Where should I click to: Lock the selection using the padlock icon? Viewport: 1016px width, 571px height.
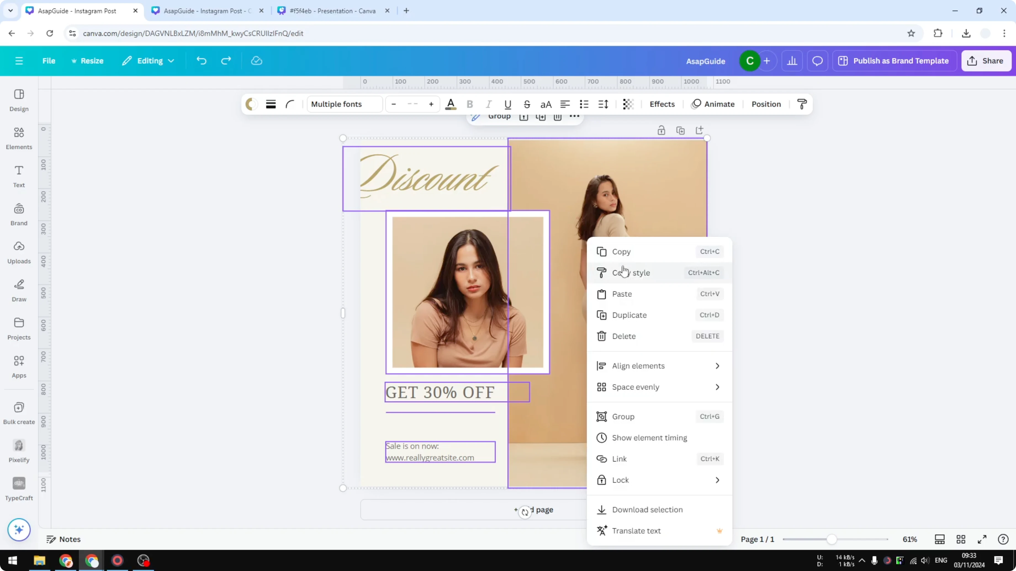662,130
